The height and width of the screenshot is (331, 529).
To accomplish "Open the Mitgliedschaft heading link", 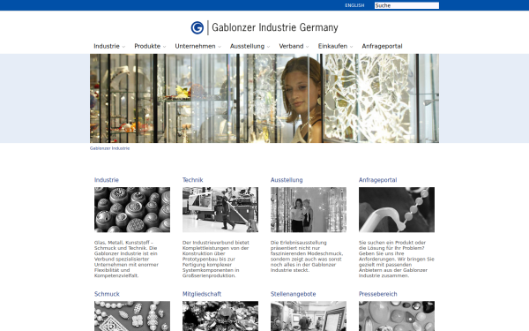I will pos(202,294).
